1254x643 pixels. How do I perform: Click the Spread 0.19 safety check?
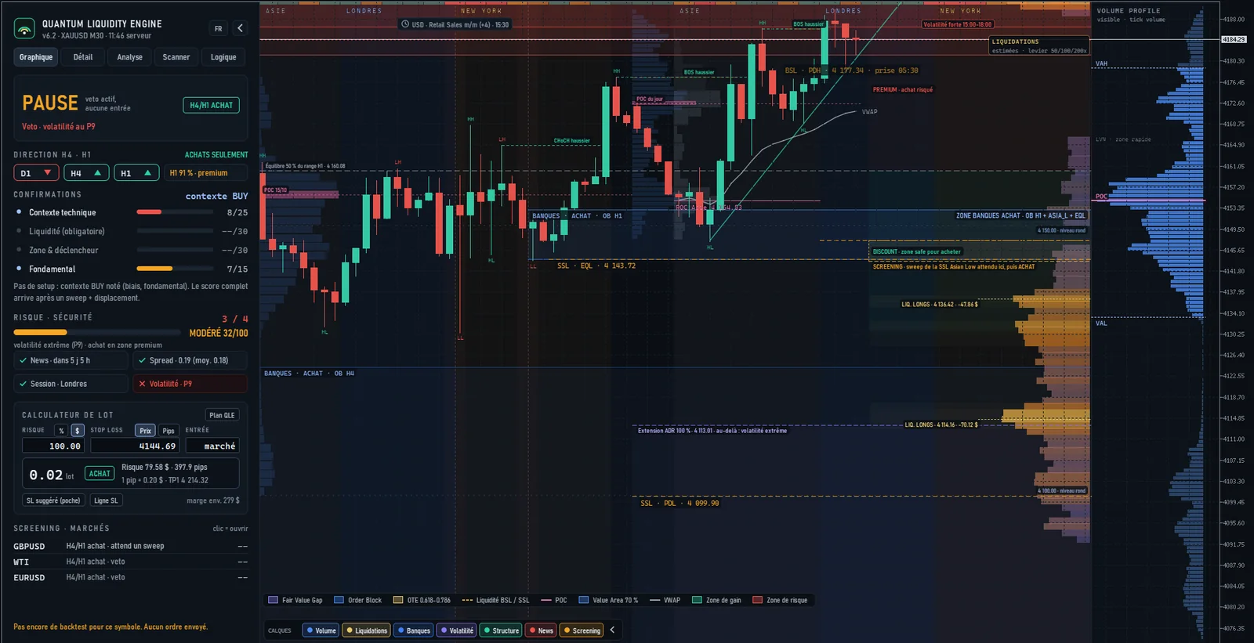190,360
